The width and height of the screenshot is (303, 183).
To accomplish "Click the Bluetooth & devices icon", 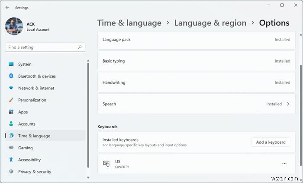I will [11, 76].
